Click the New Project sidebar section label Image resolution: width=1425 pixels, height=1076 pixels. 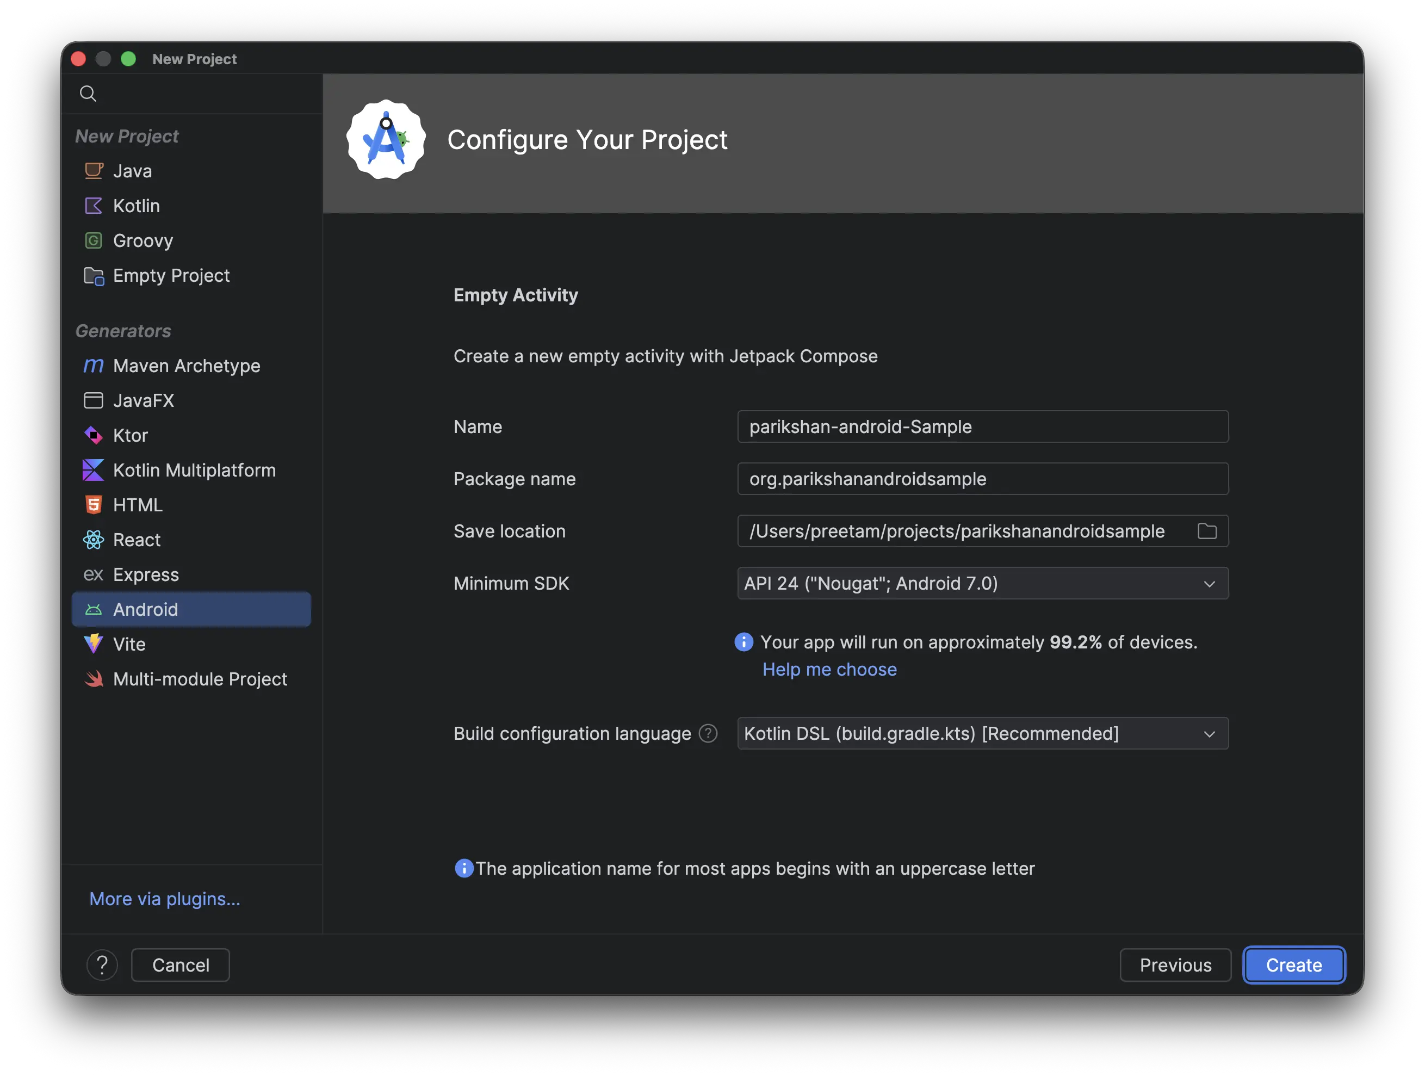click(127, 136)
